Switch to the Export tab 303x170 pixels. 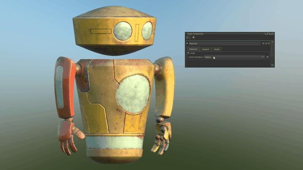pos(205,49)
